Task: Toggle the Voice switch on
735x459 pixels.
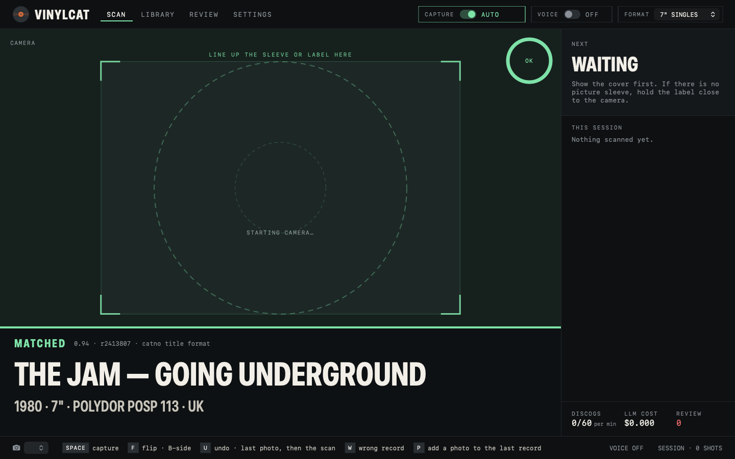Action: pyautogui.click(x=572, y=14)
